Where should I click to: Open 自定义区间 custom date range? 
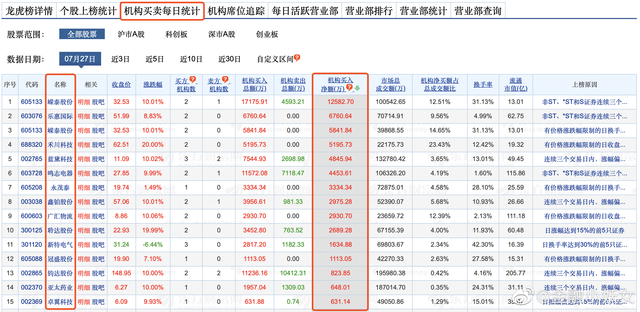tap(275, 59)
